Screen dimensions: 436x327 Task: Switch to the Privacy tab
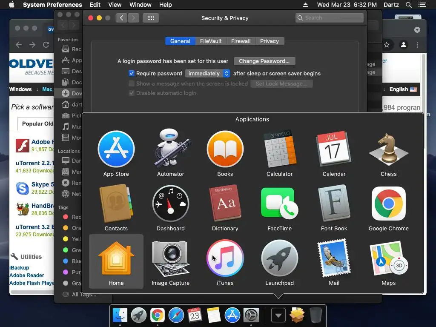[x=270, y=41]
